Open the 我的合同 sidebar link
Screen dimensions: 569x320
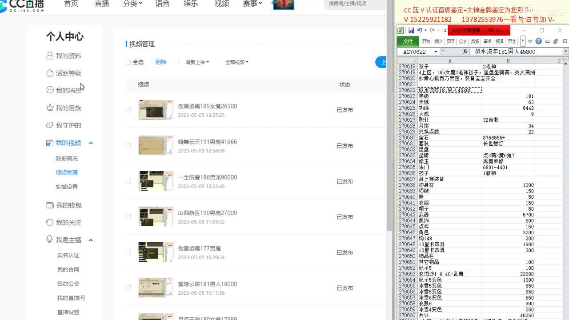(68, 269)
